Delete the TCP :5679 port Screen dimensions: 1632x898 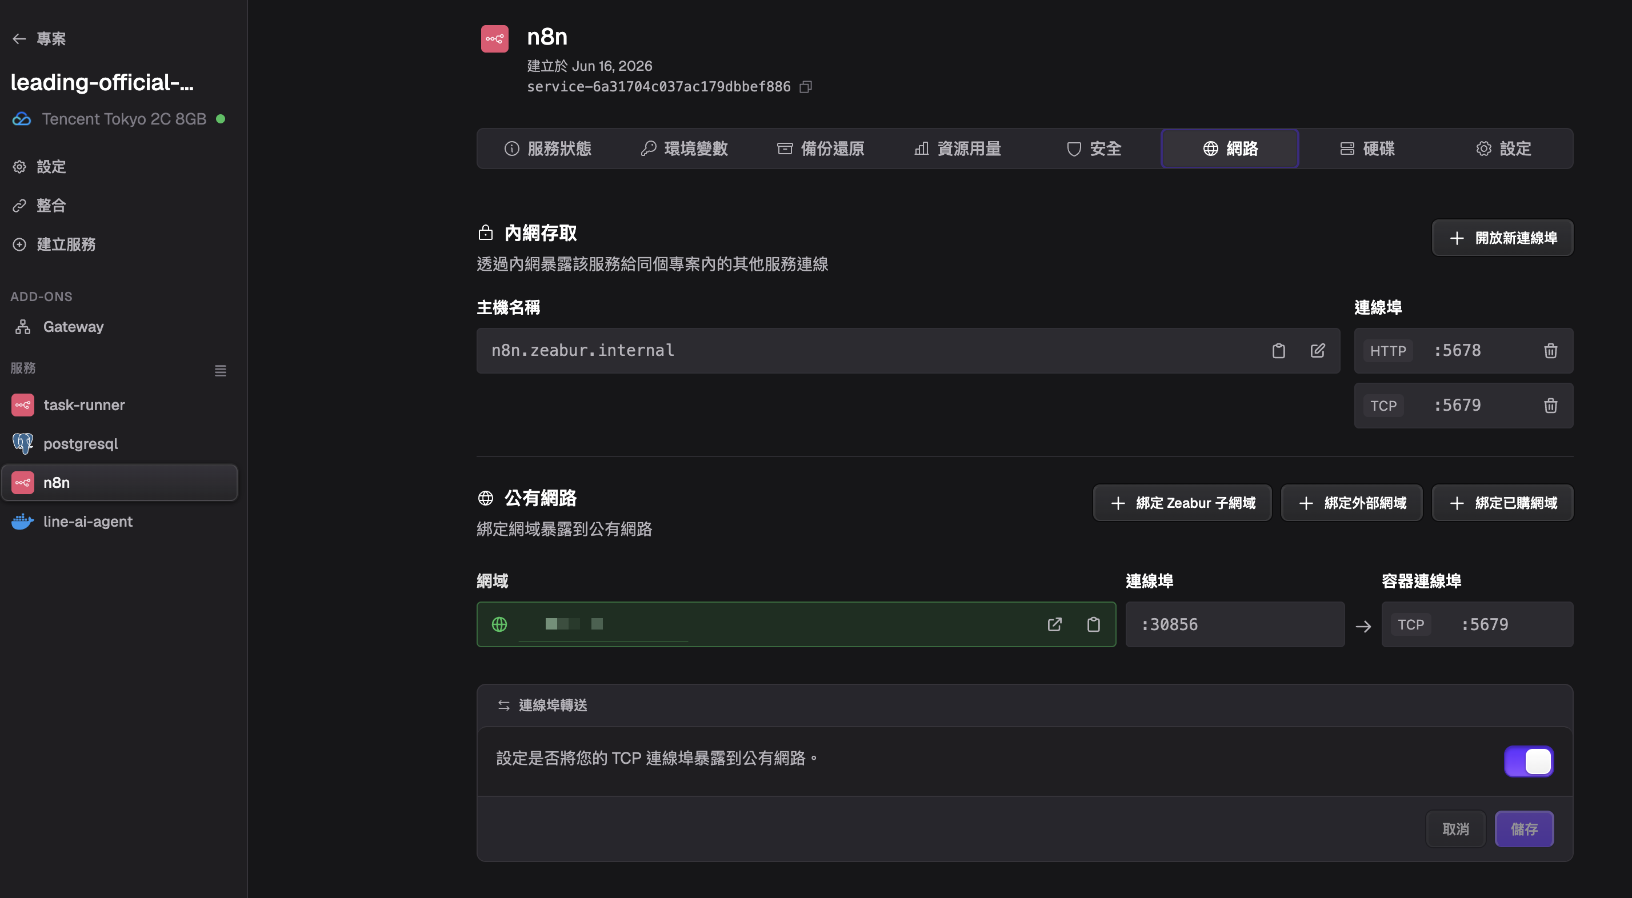[x=1550, y=406]
